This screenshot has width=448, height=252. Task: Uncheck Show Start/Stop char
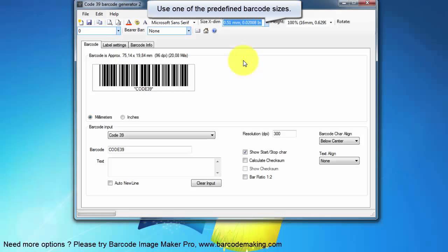(245, 152)
